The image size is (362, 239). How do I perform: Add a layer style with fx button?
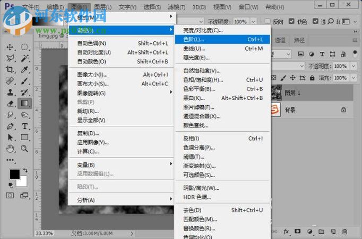point(286,232)
